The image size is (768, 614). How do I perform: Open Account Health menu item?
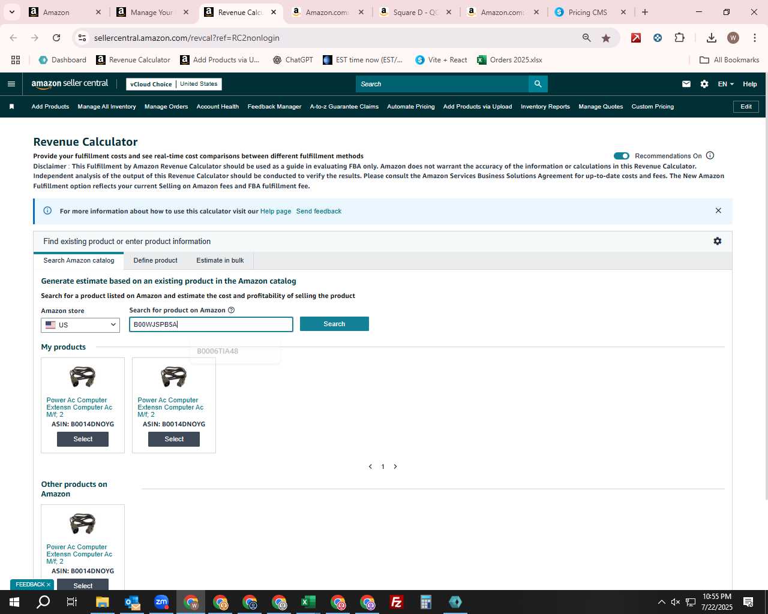[218, 107]
